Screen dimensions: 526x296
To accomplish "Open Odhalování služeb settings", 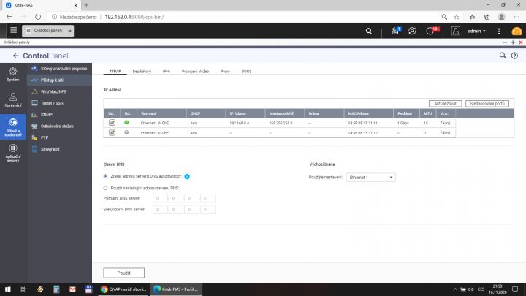I will 59,126.
